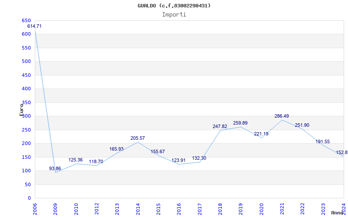Click the 'Importi' subtitle
Viewport: 348px width, 217px height.
[x=174, y=15]
